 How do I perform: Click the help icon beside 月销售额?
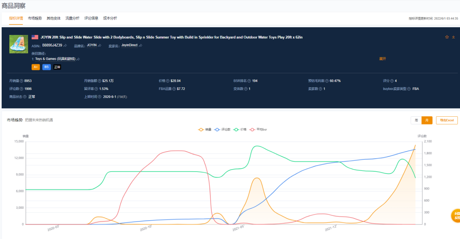click(99, 81)
